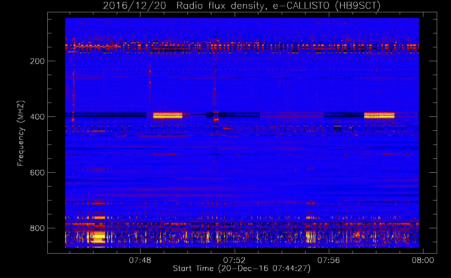Screen dimensions: 451x278
Task: Click the '07:52' time tick label
Action: click(x=234, y=260)
